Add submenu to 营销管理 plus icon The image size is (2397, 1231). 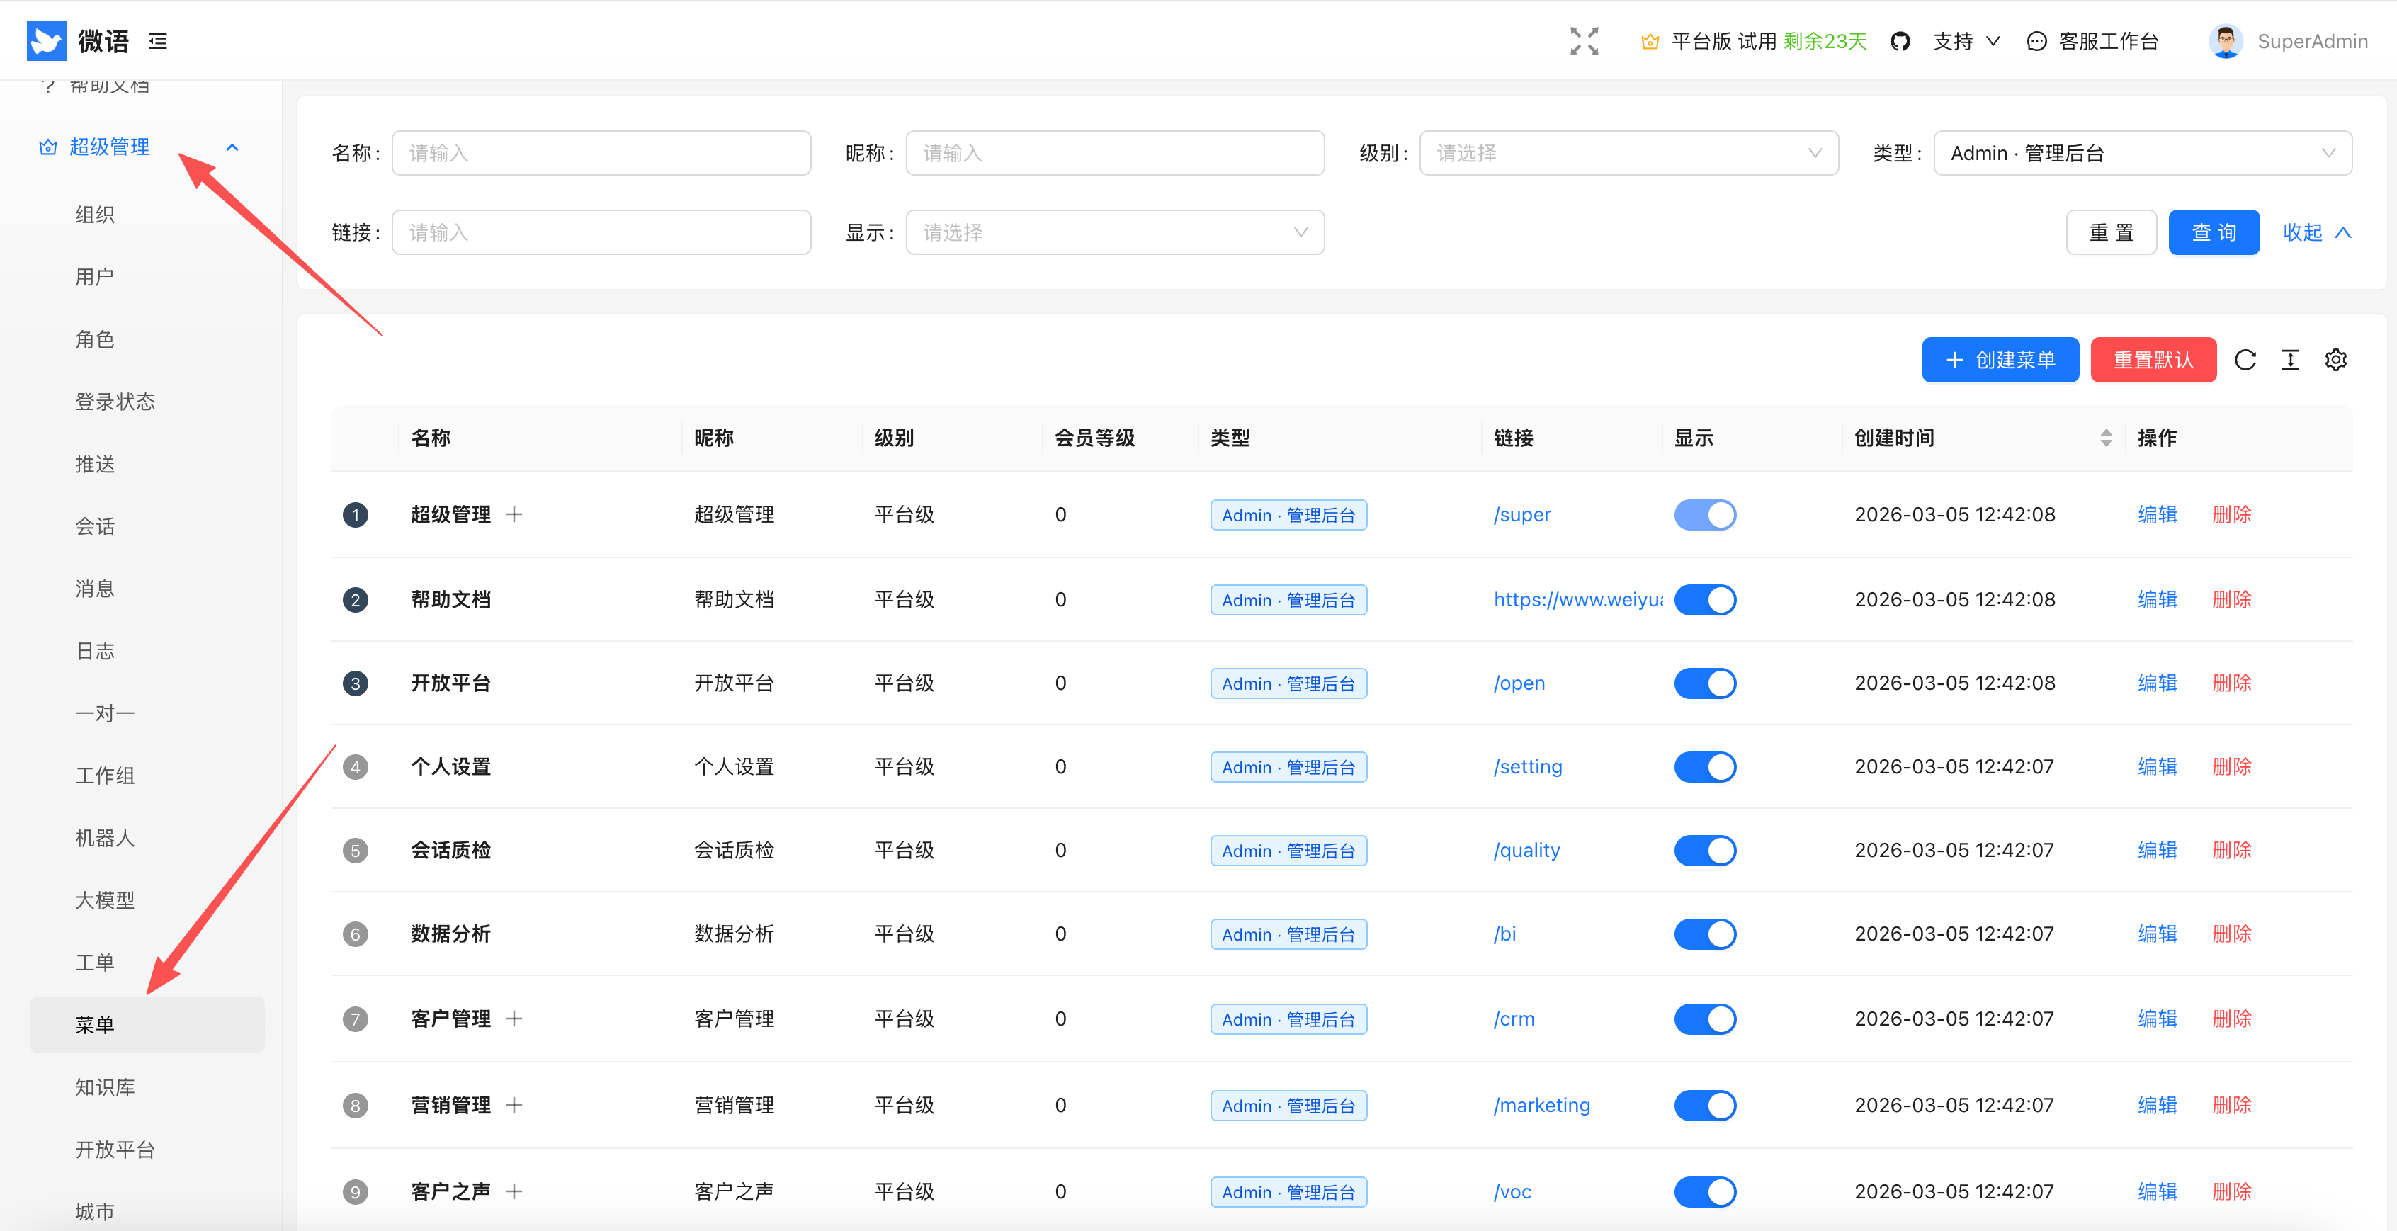514,1106
